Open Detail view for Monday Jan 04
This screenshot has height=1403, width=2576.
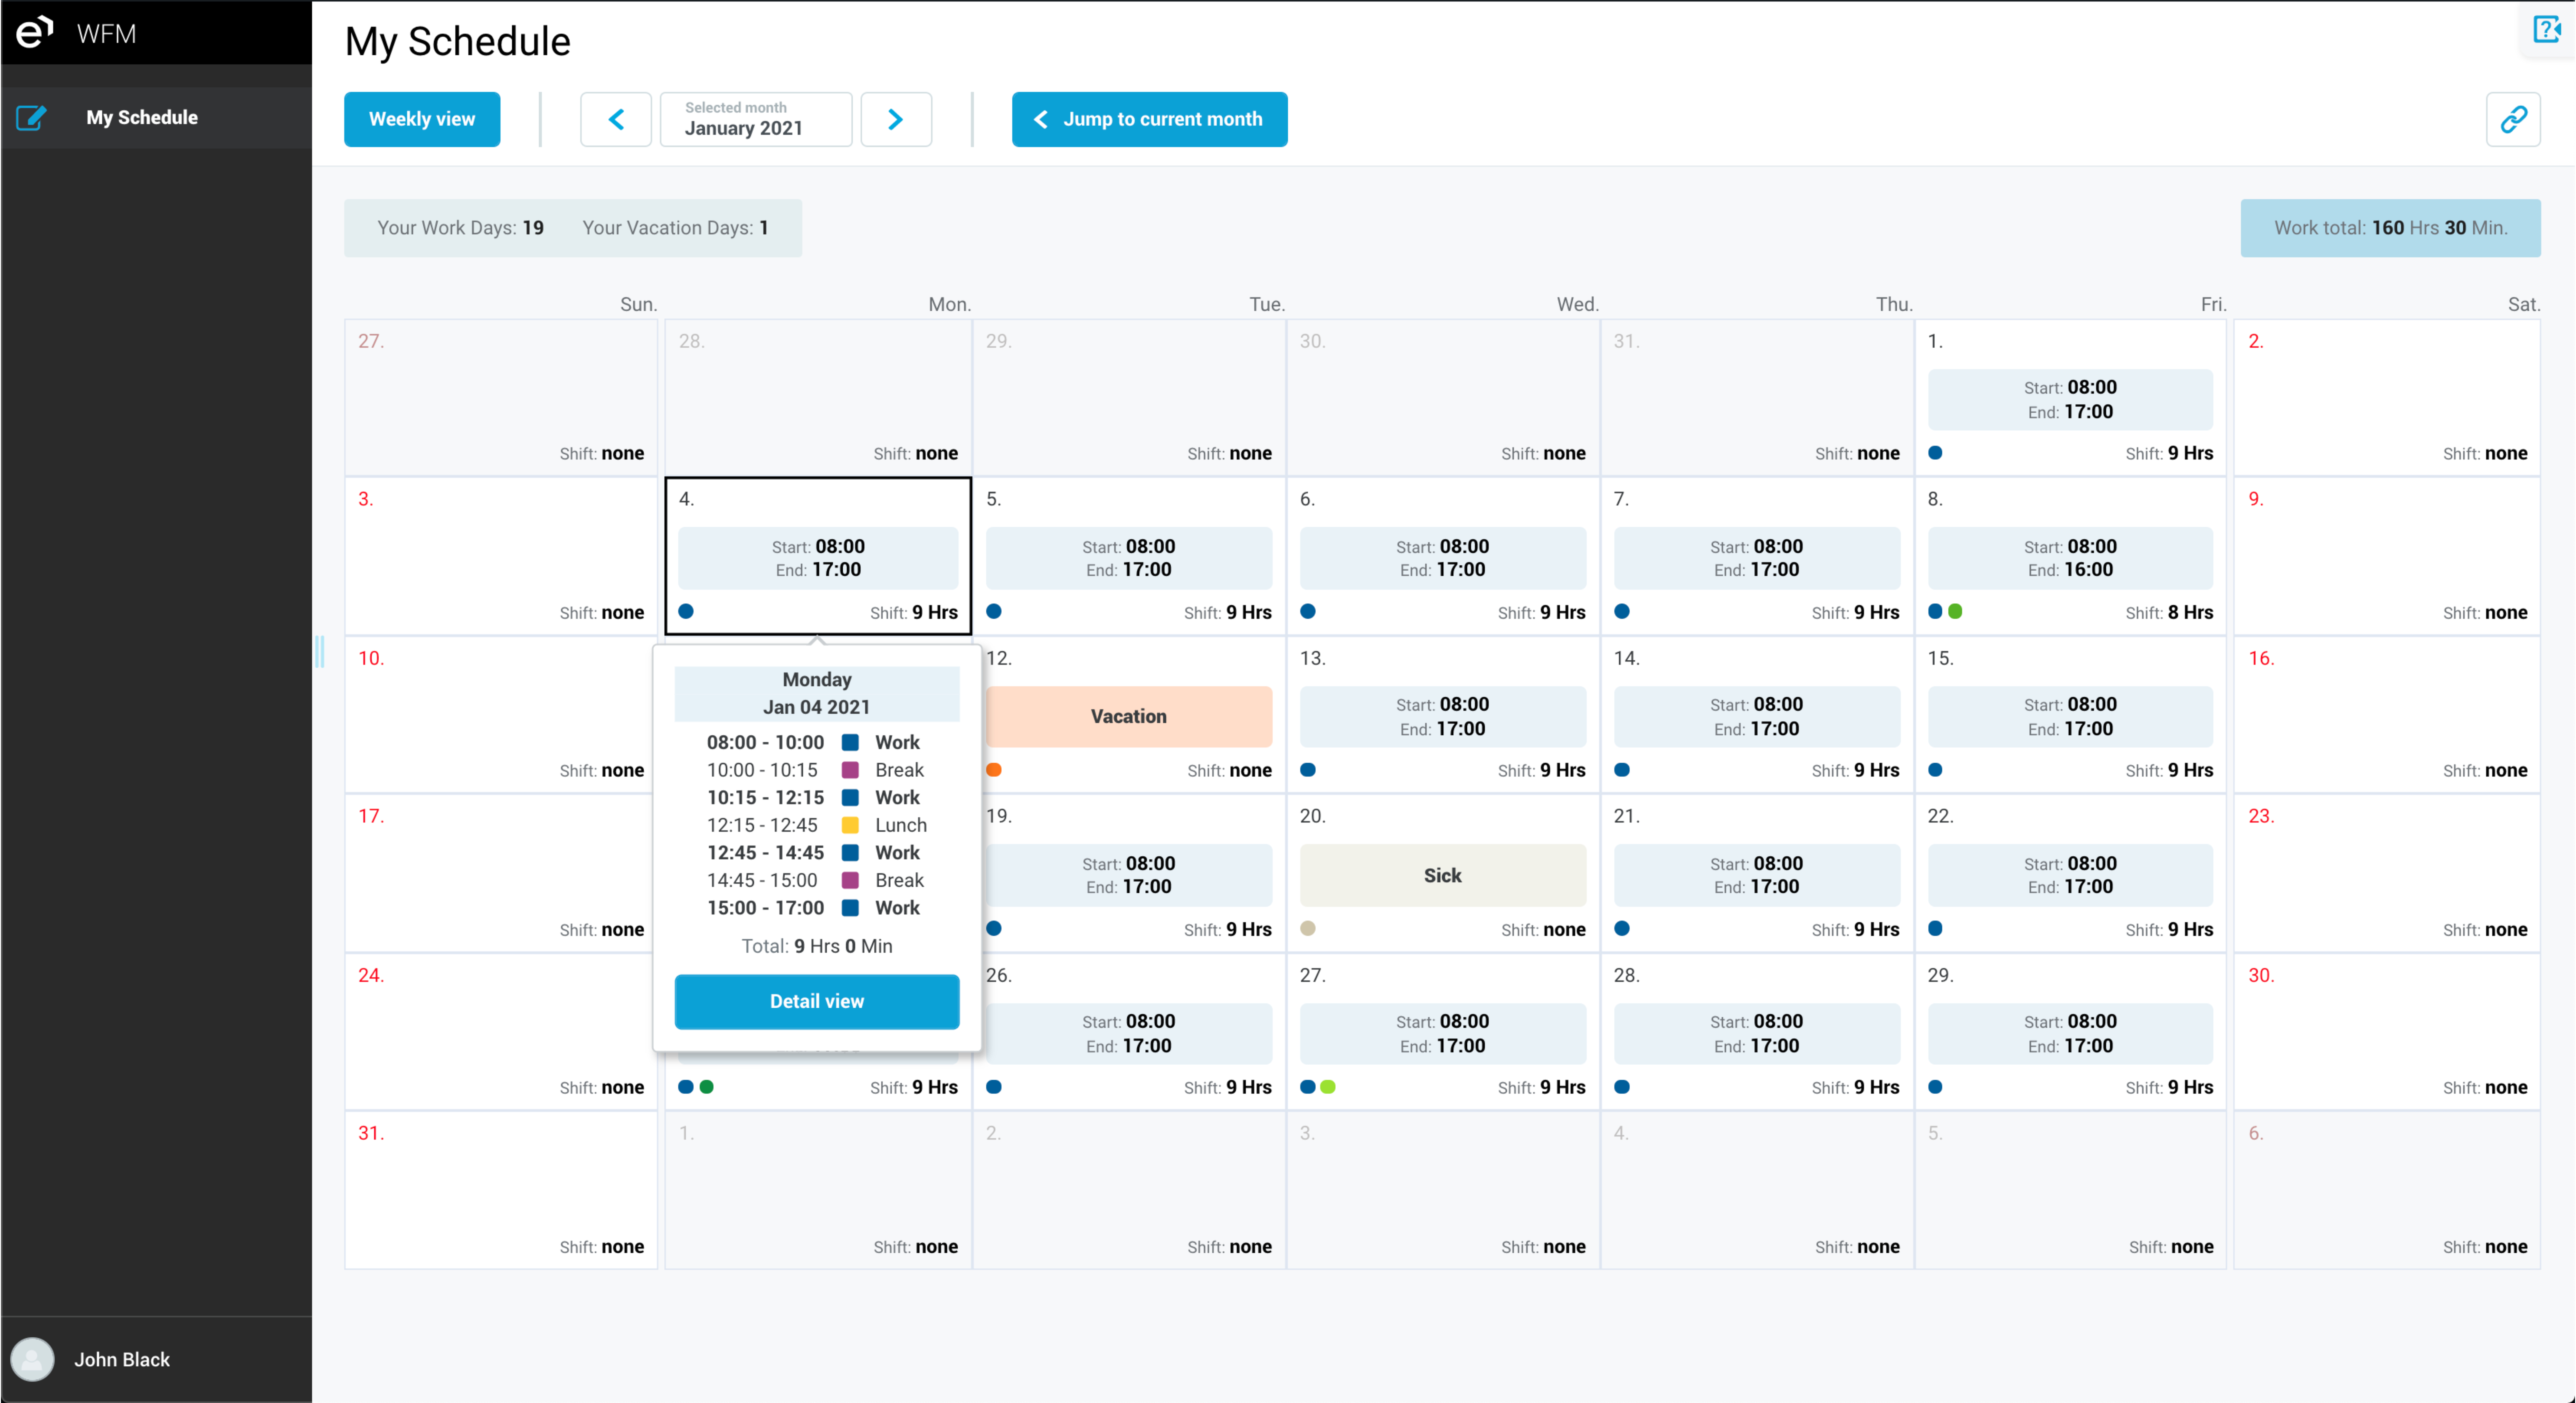click(816, 1001)
